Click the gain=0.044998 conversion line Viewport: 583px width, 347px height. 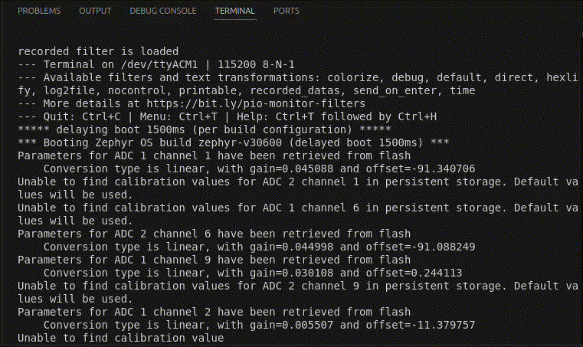tap(259, 247)
